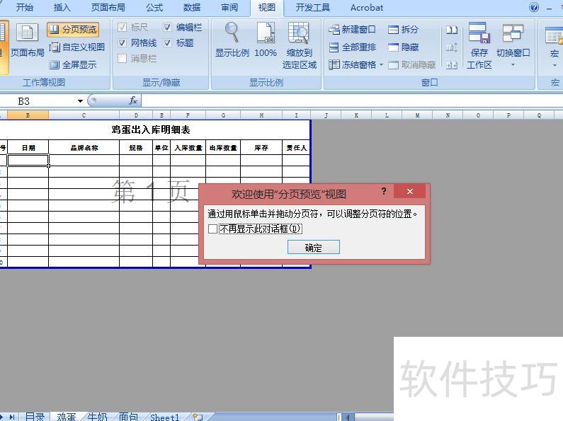563x421 pixels.
Task: Click the greyed Unhide window (取消隐藏)
Action: coord(412,65)
